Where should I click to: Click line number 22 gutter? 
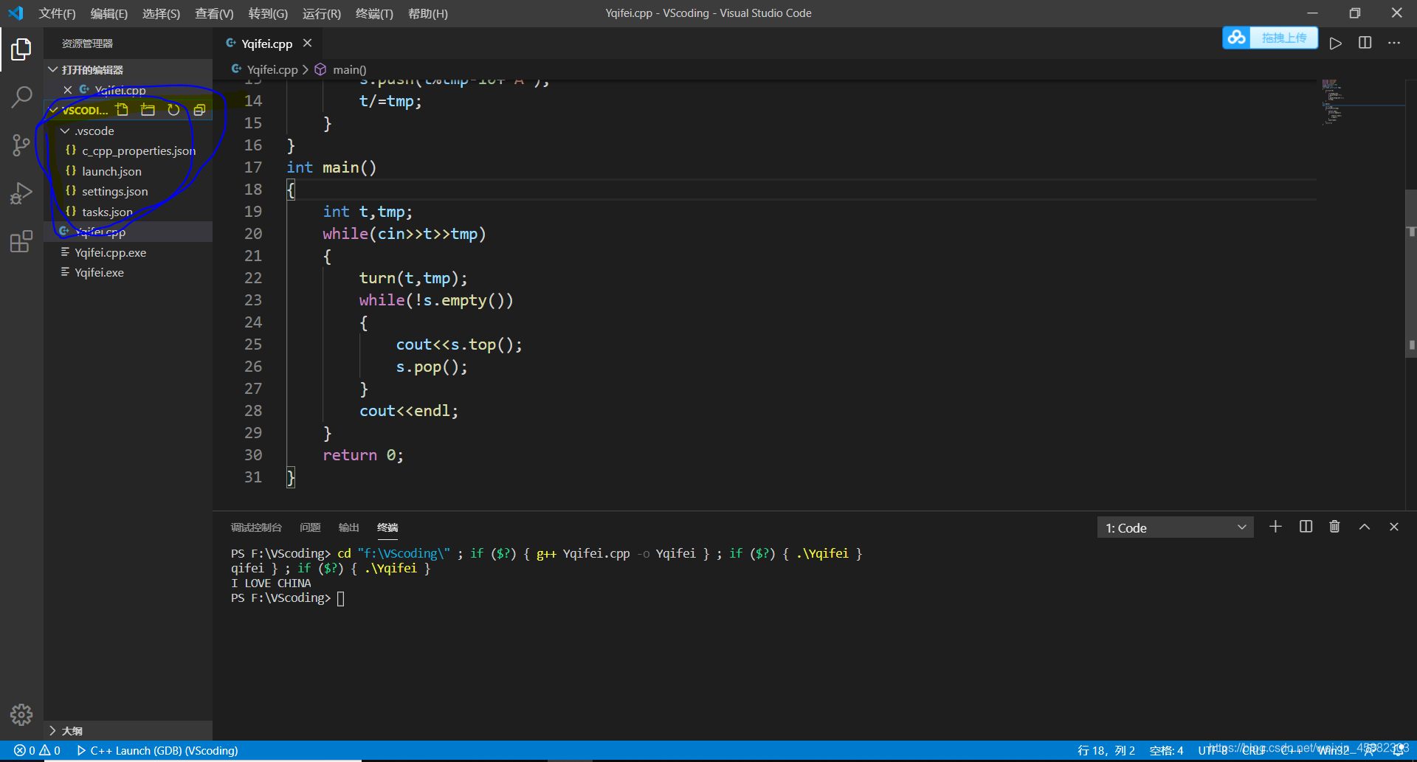coord(253,278)
